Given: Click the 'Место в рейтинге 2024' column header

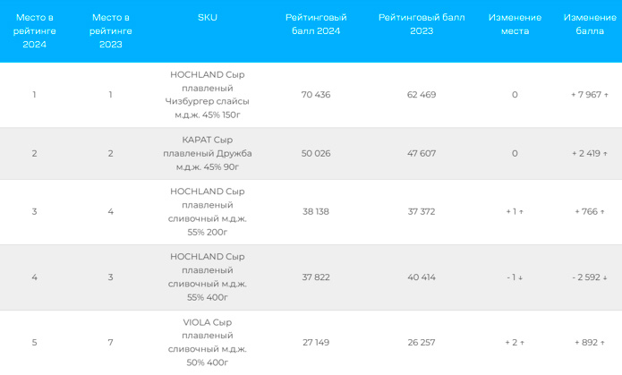Looking at the screenshot, I should point(34,30).
